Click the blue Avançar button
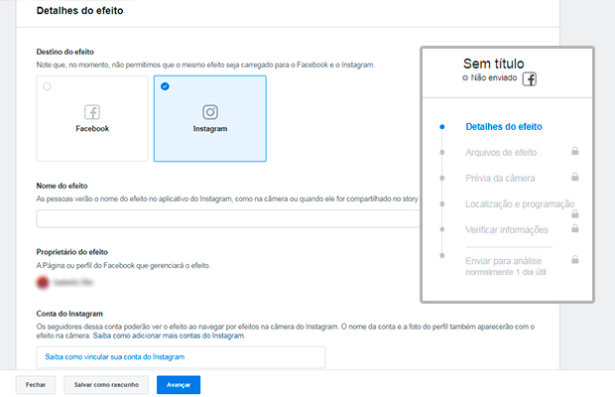615x397 pixels. pyautogui.click(x=179, y=385)
